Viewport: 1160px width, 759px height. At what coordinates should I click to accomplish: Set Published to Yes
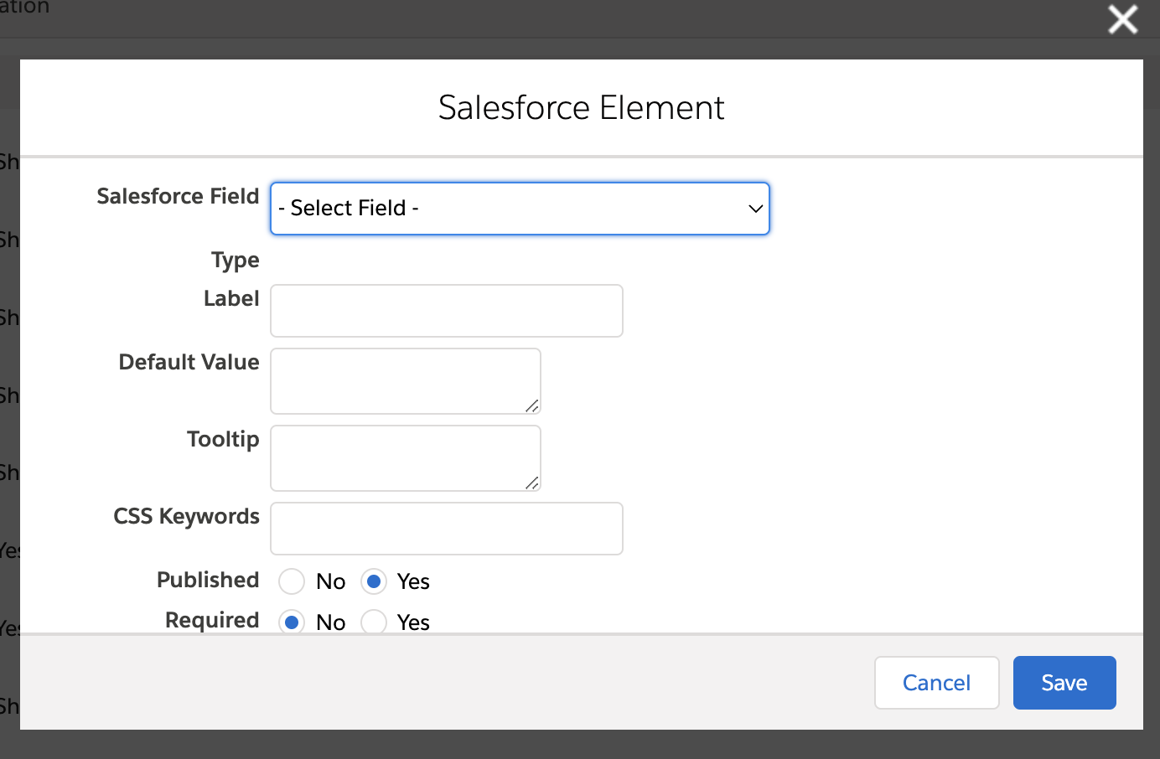[374, 581]
